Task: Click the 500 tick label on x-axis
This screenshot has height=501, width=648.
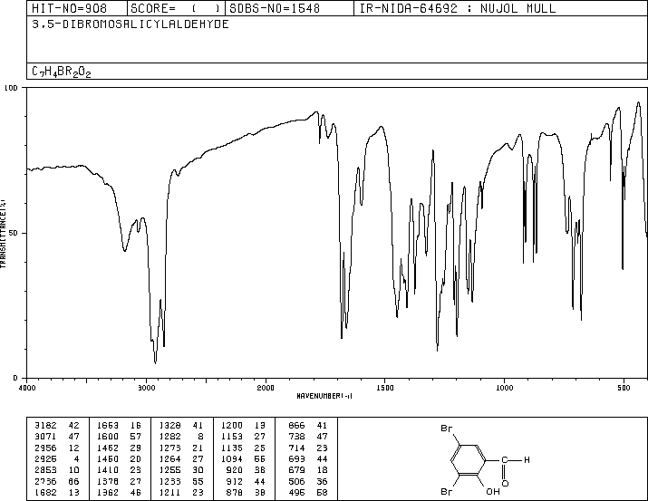Action: click(624, 388)
